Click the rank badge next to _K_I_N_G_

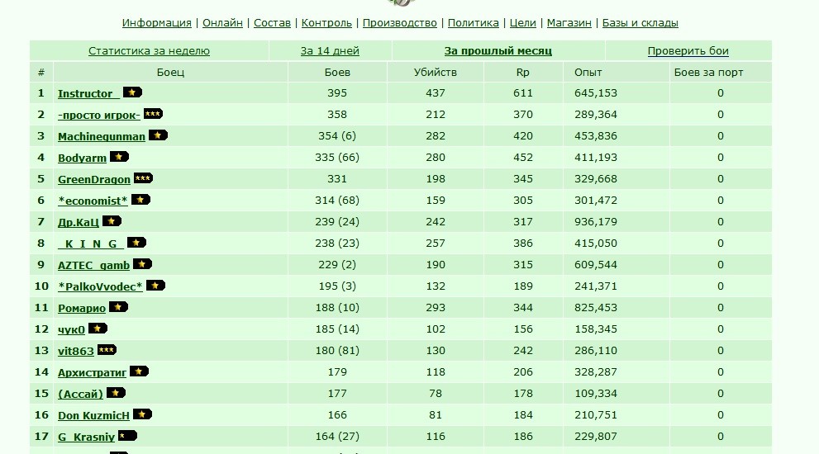click(136, 243)
